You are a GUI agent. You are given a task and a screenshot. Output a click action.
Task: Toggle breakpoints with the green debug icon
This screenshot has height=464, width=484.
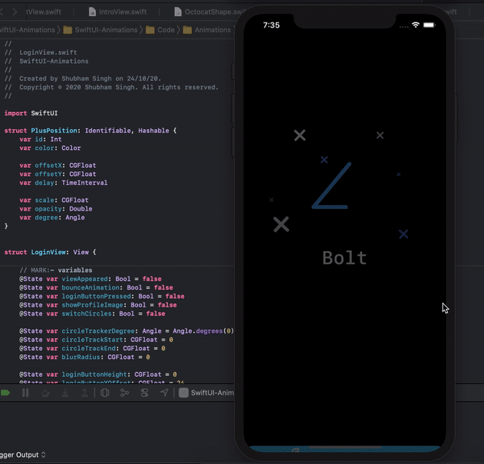pos(6,393)
